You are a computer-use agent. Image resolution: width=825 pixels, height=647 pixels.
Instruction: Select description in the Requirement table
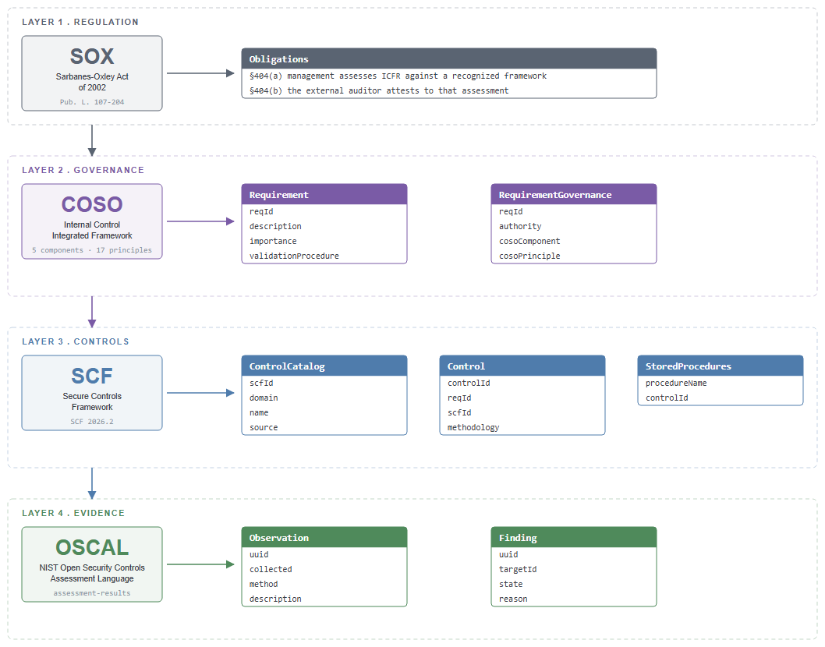(x=324, y=227)
